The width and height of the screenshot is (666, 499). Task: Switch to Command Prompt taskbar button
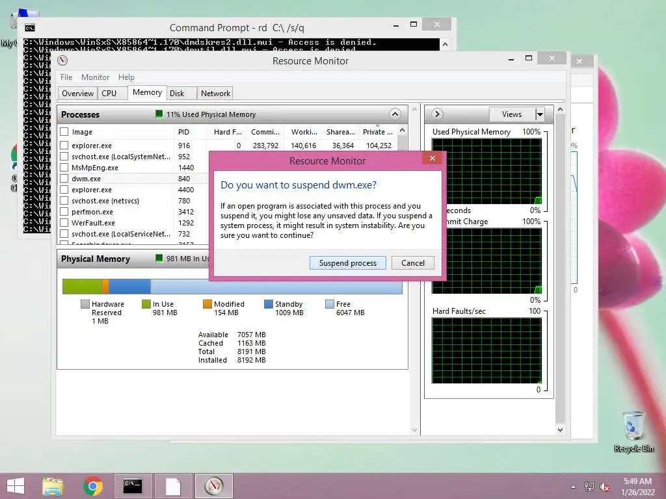tap(133, 486)
